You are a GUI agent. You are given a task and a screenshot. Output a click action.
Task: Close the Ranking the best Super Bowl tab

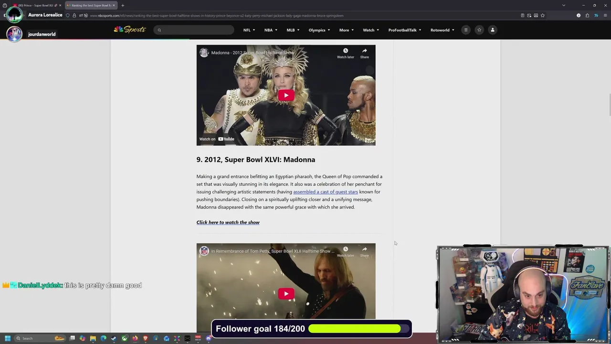coord(114,5)
